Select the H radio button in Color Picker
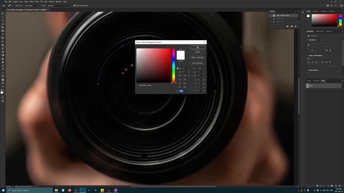The width and height of the screenshot is (344, 193). [x=177, y=69]
